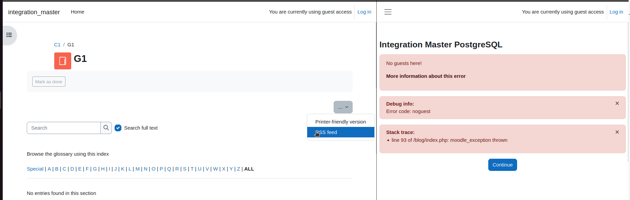Click 'Browse the glossary using this index' text
The height and width of the screenshot is (200, 630).
click(68, 154)
